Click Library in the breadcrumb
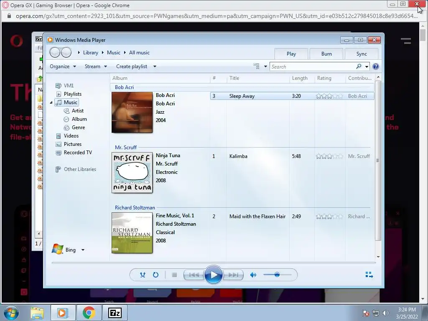This screenshot has height=321, width=428. click(x=91, y=53)
